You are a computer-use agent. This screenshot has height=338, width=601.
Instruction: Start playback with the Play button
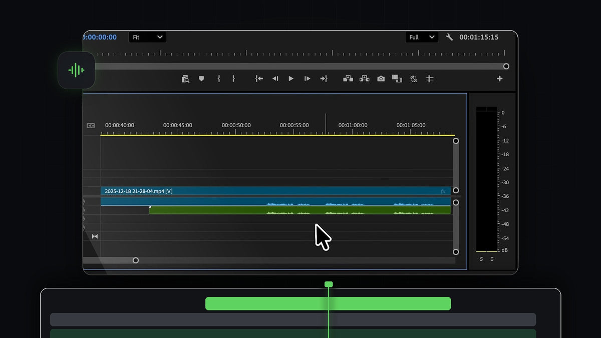pyautogui.click(x=291, y=79)
